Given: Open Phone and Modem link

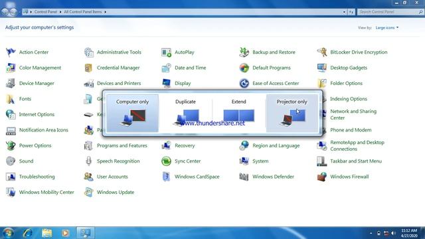Looking at the screenshot, I should coord(351,130).
